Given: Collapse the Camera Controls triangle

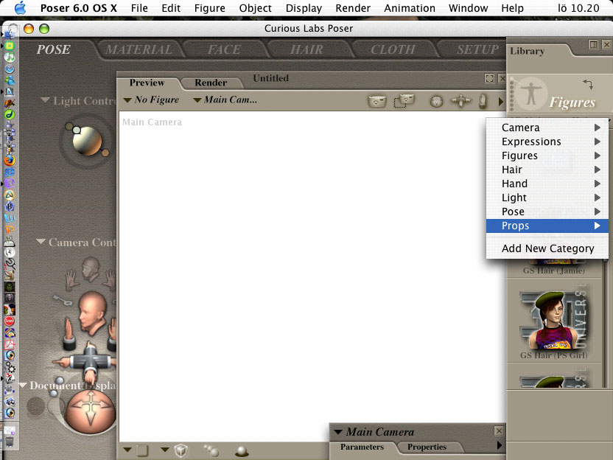Looking at the screenshot, I should [41, 242].
